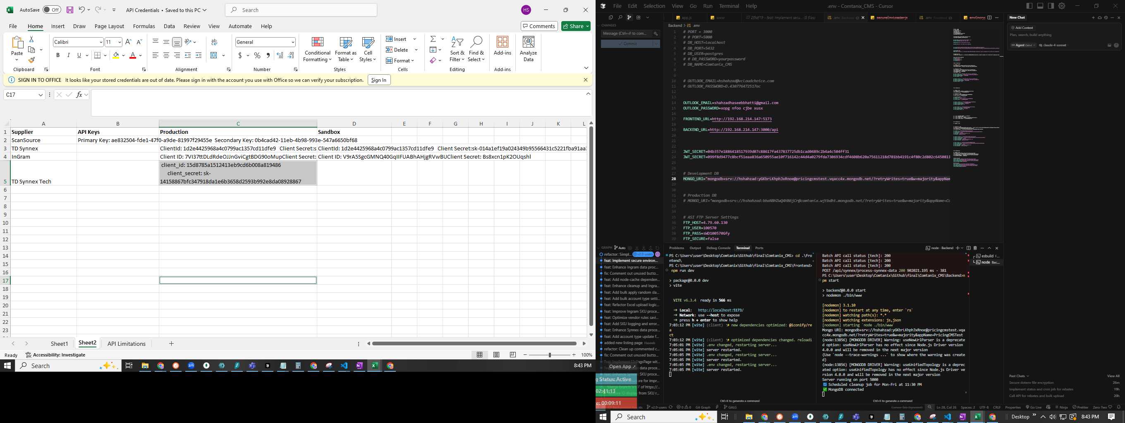Decrease font size with the smaller A icon
Image resolution: width=1125 pixels, height=423 pixels.
tap(139, 42)
